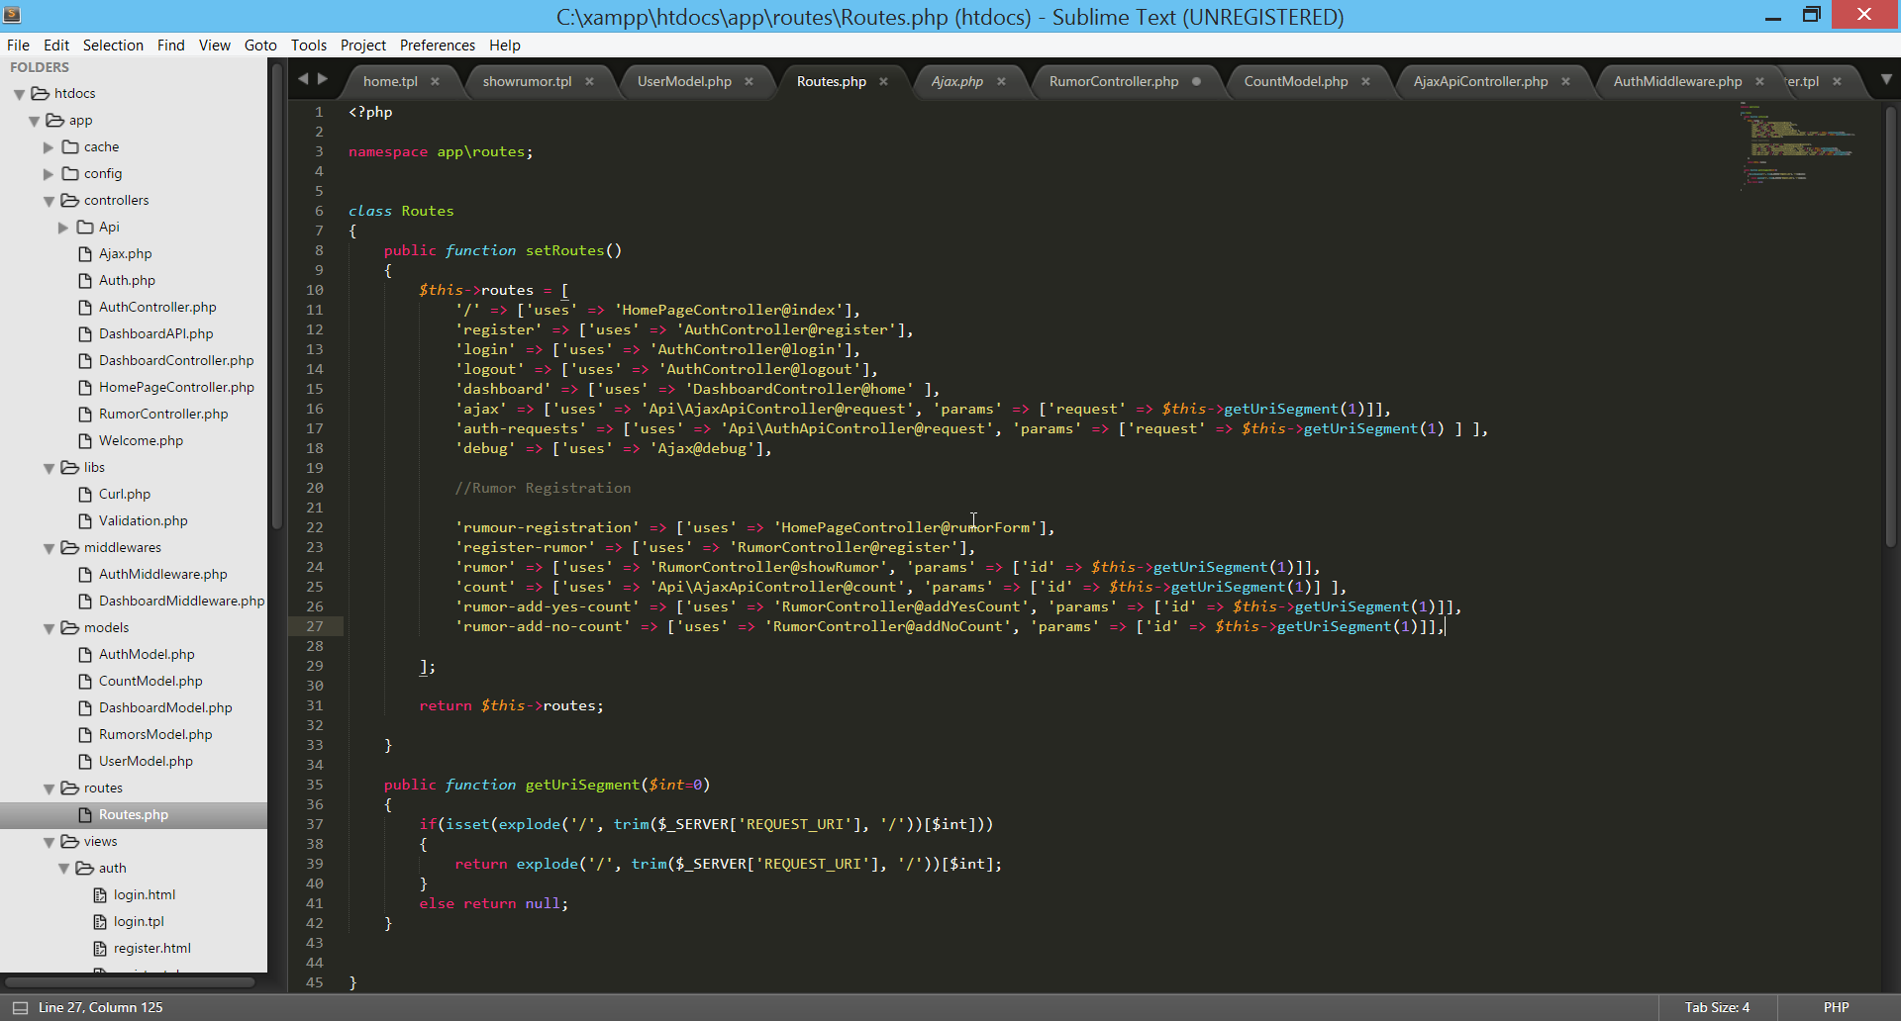Click line number 27 in the gutter

pyautogui.click(x=315, y=626)
